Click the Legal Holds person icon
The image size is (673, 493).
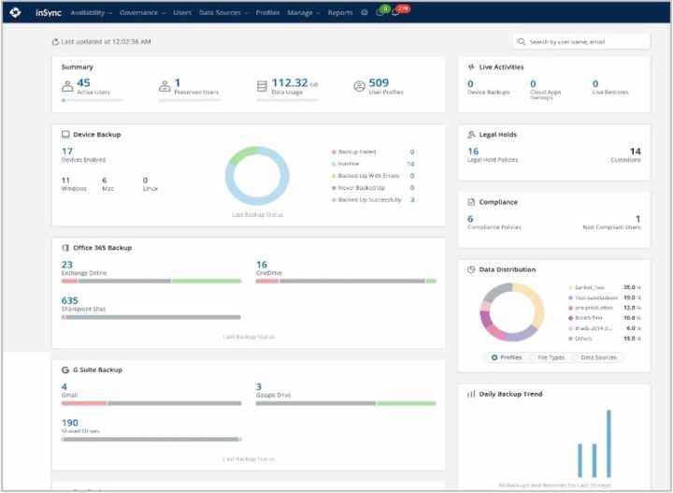(471, 135)
